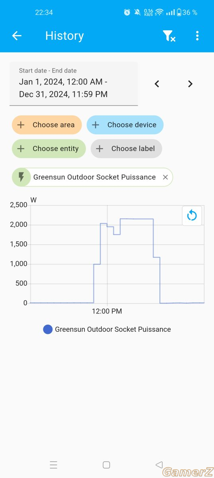Tap the blue legend color dot
Image resolution: width=214 pixels, height=478 pixels.
point(48,329)
